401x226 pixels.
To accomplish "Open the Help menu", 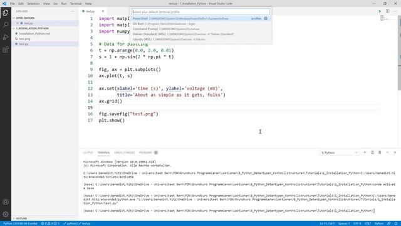I will tap(88, 4).
